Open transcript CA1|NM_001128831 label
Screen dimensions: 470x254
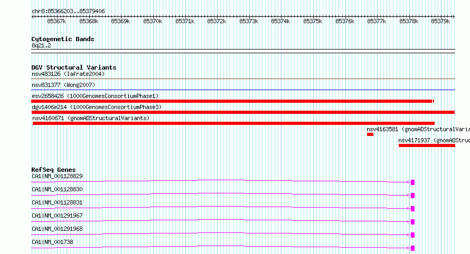57,202
